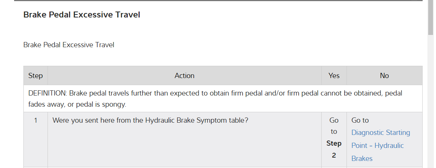The image size is (436, 168).
Task: Click the non-bold Brake Pedal Excessive Travel subtitle
Action: (x=69, y=45)
